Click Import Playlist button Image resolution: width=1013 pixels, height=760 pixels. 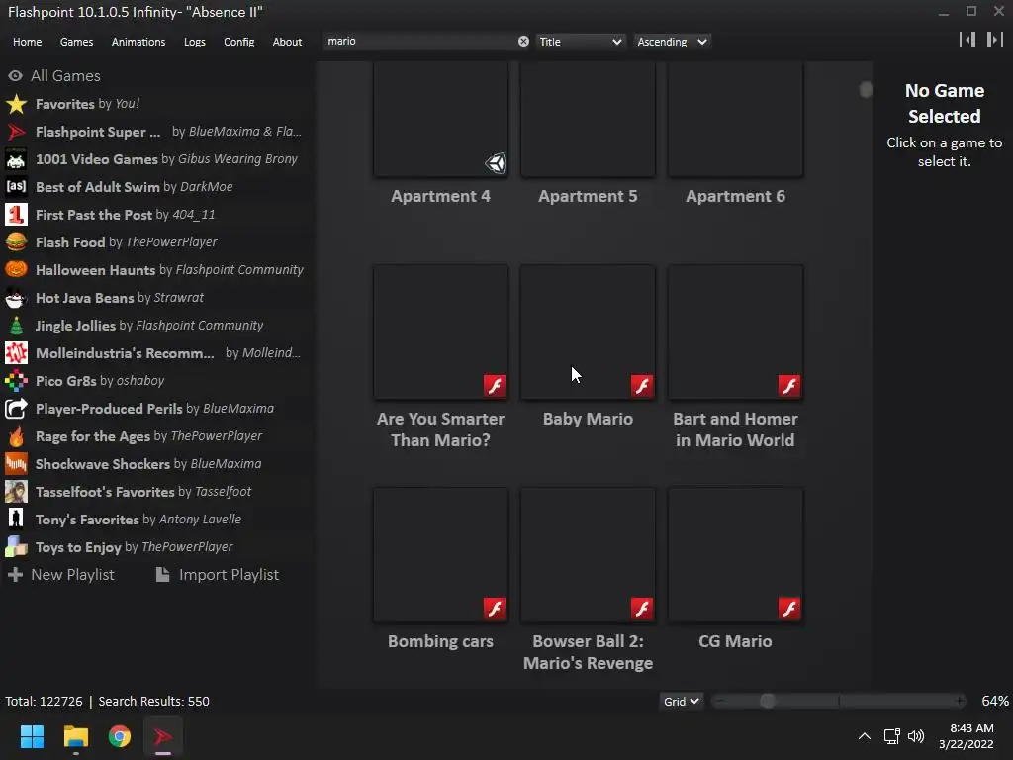click(218, 575)
